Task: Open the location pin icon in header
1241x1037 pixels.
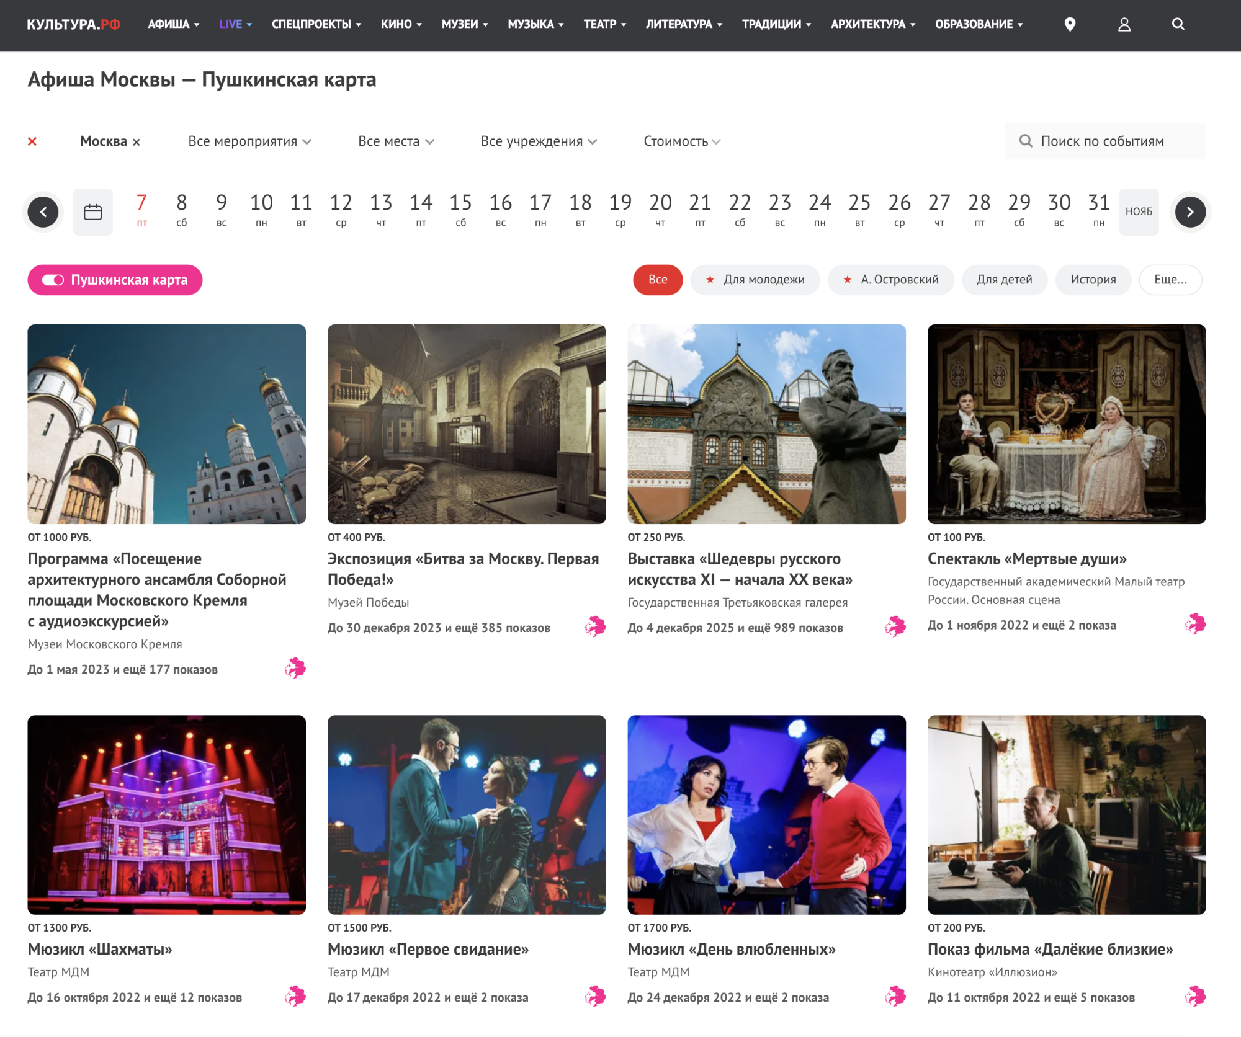Action: coord(1070,24)
